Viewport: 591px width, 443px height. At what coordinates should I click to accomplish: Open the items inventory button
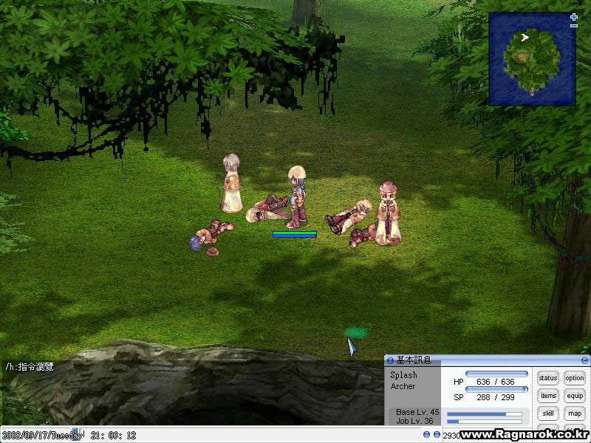pyautogui.click(x=547, y=396)
